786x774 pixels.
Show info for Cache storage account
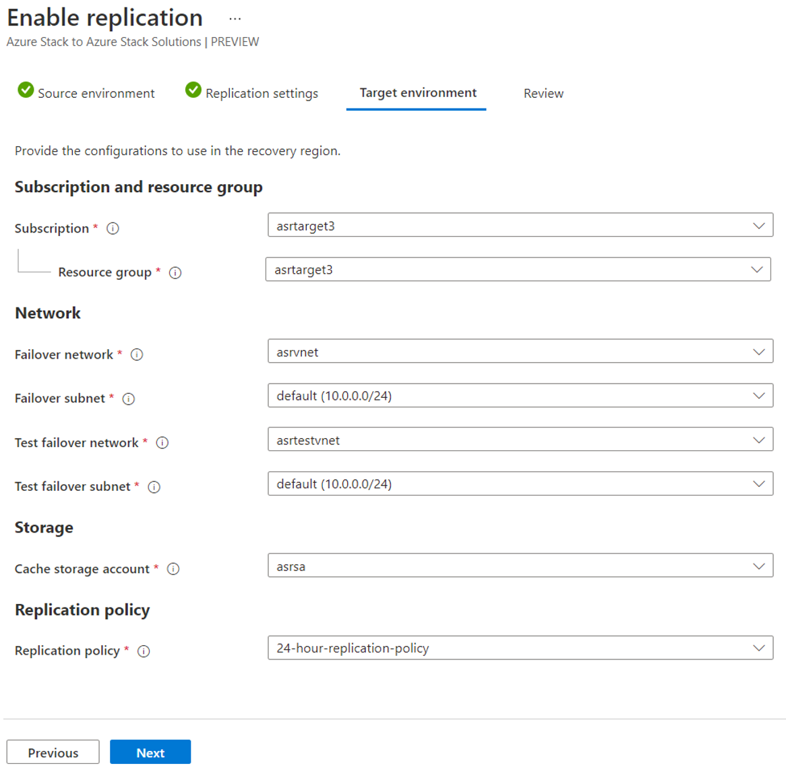click(x=173, y=569)
